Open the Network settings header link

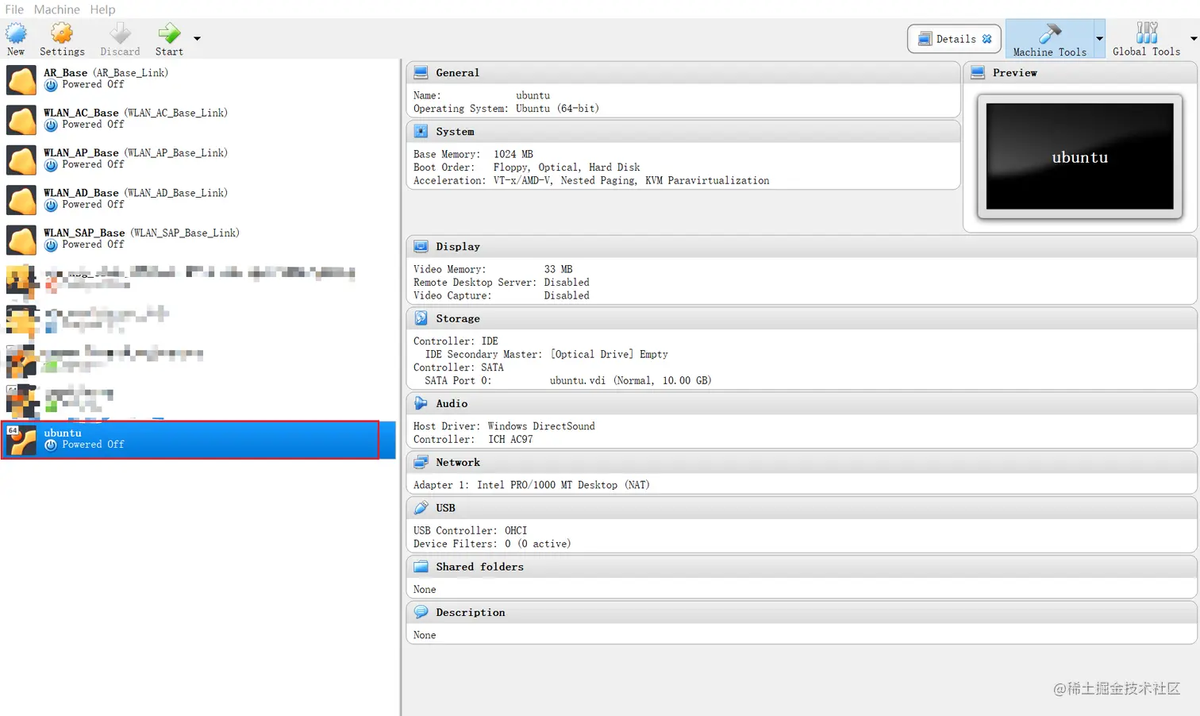pos(458,463)
